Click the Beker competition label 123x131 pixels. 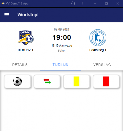(62, 51)
